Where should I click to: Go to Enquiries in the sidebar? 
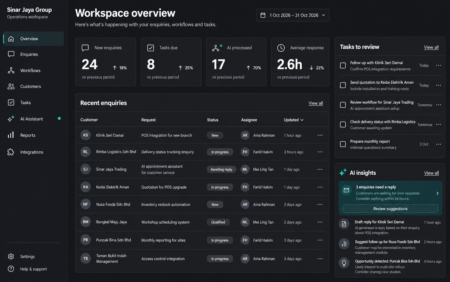pyautogui.click(x=34, y=54)
